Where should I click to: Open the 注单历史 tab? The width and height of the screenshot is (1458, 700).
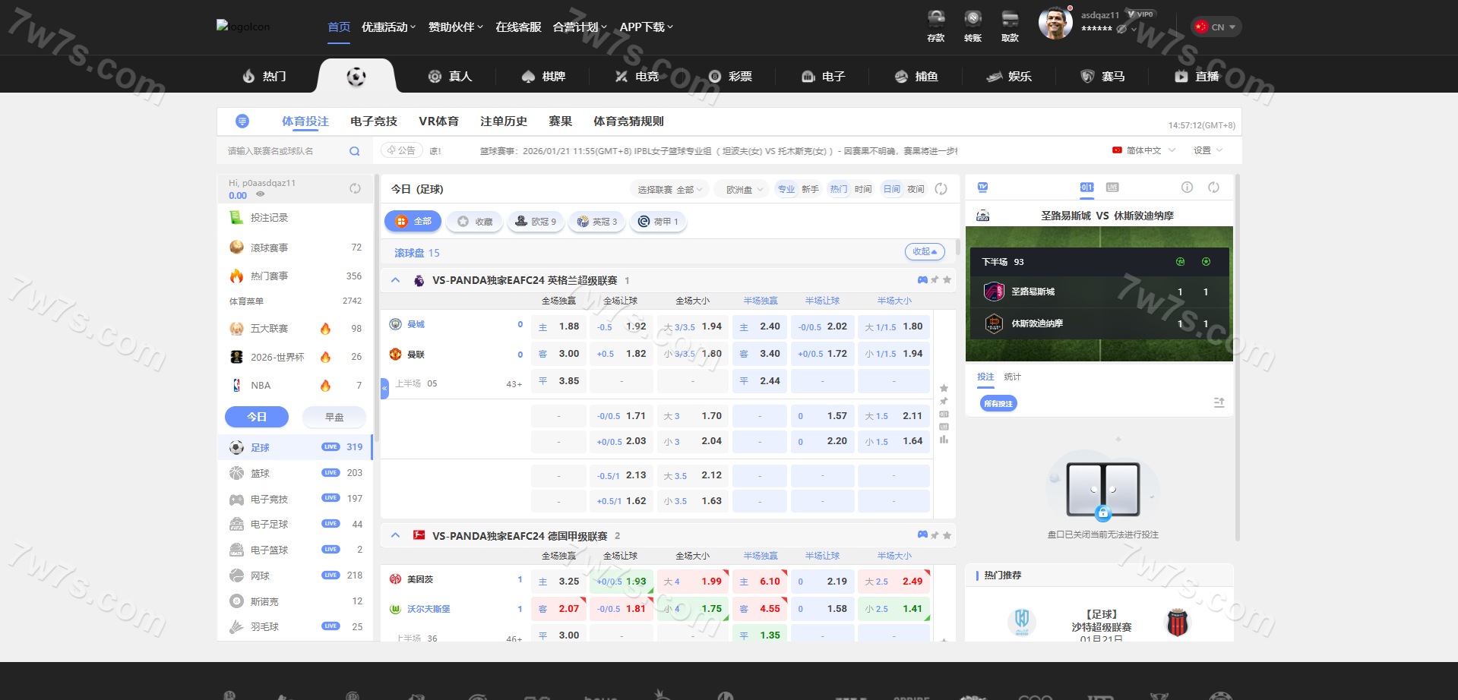click(503, 121)
